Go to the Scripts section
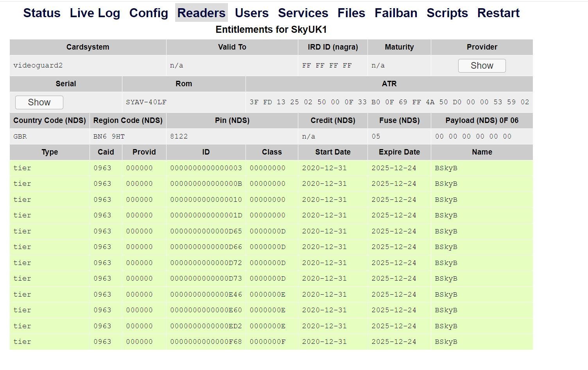Image resolution: width=588 pixels, height=370 pixels. tap(447, 13)
